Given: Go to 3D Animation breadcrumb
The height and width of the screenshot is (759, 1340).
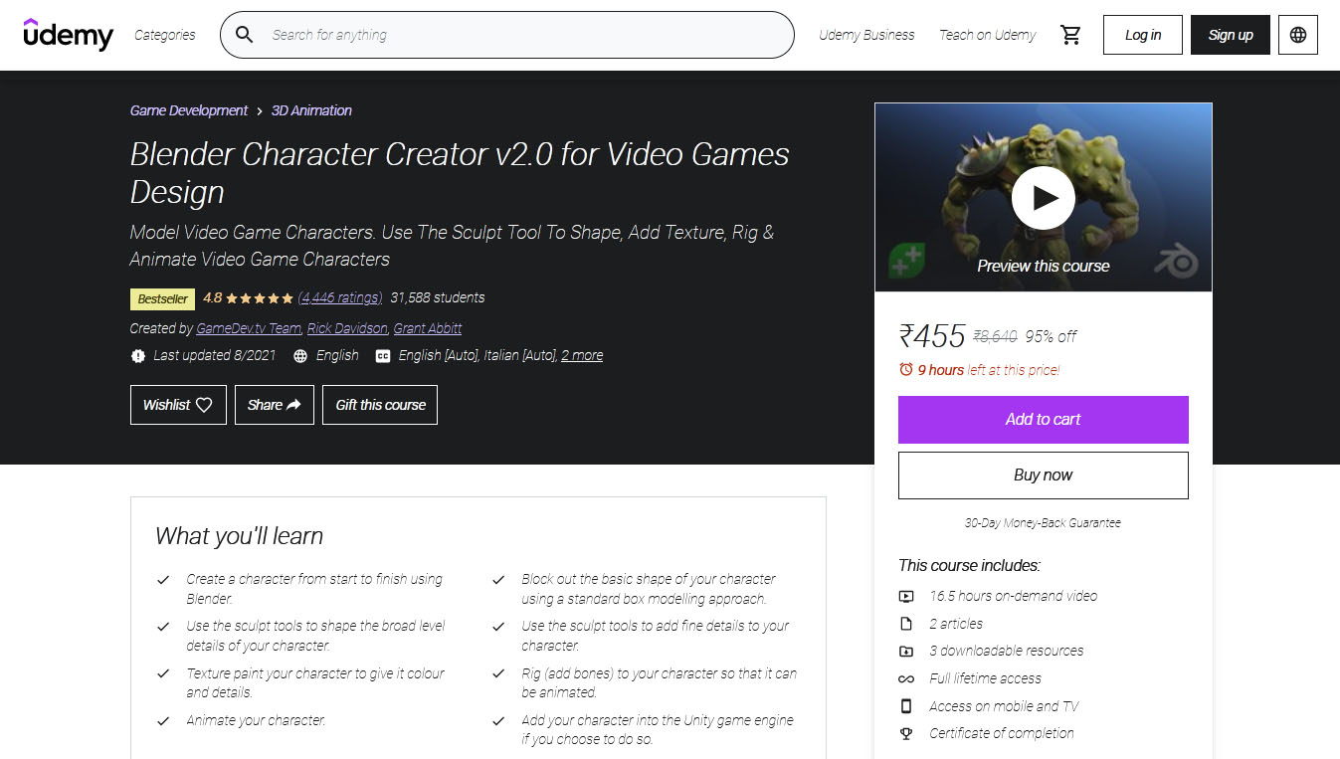Looking at the screenshot, I should click(x=311, y=110).
